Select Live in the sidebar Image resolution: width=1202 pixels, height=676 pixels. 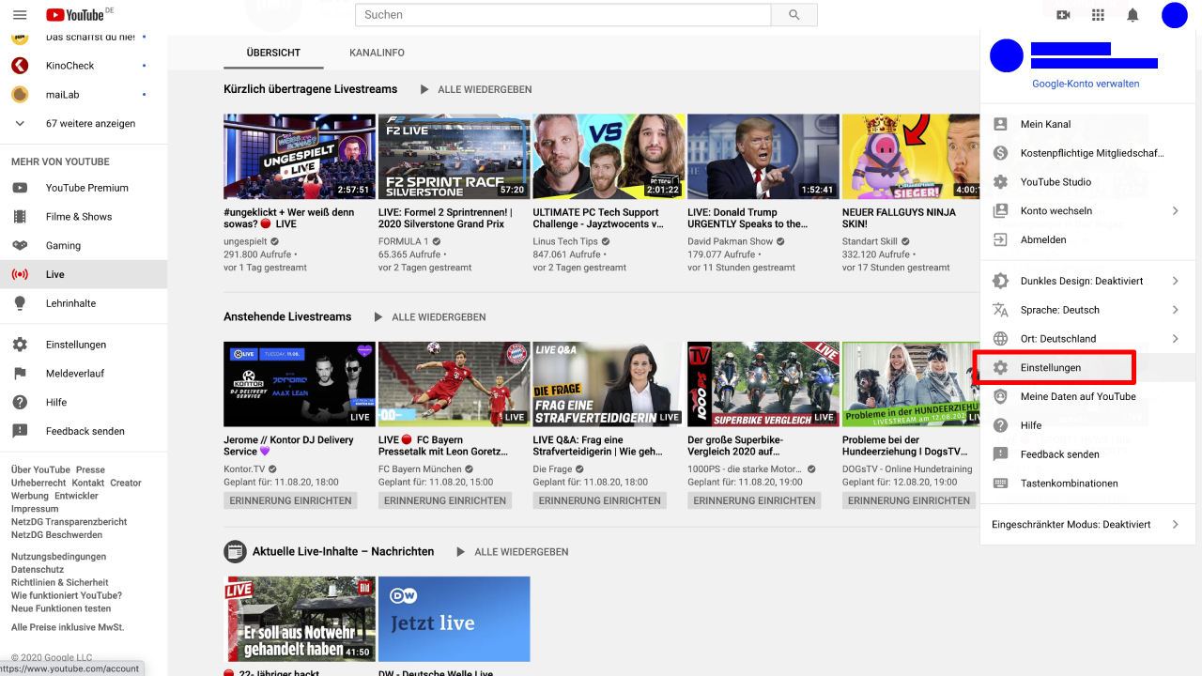pyautogui.click(x=84, y=274)
